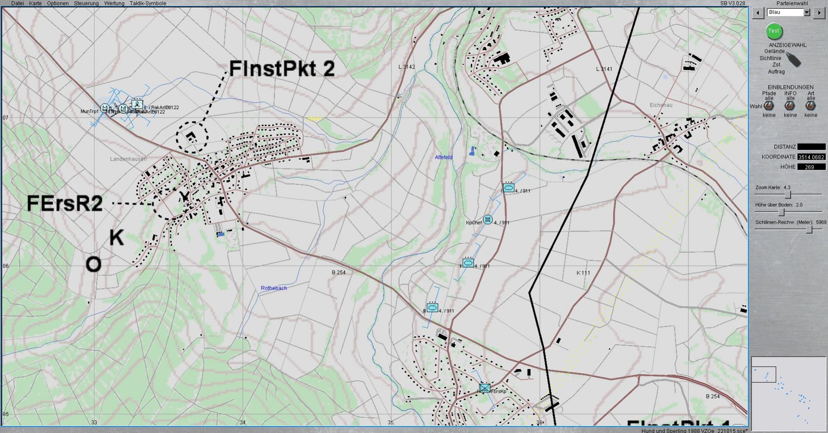This screenshot has width=828, height=433.
Task: Click the overview minimap thumbnail
Action: pyautogui.click(x=786, y=394)
